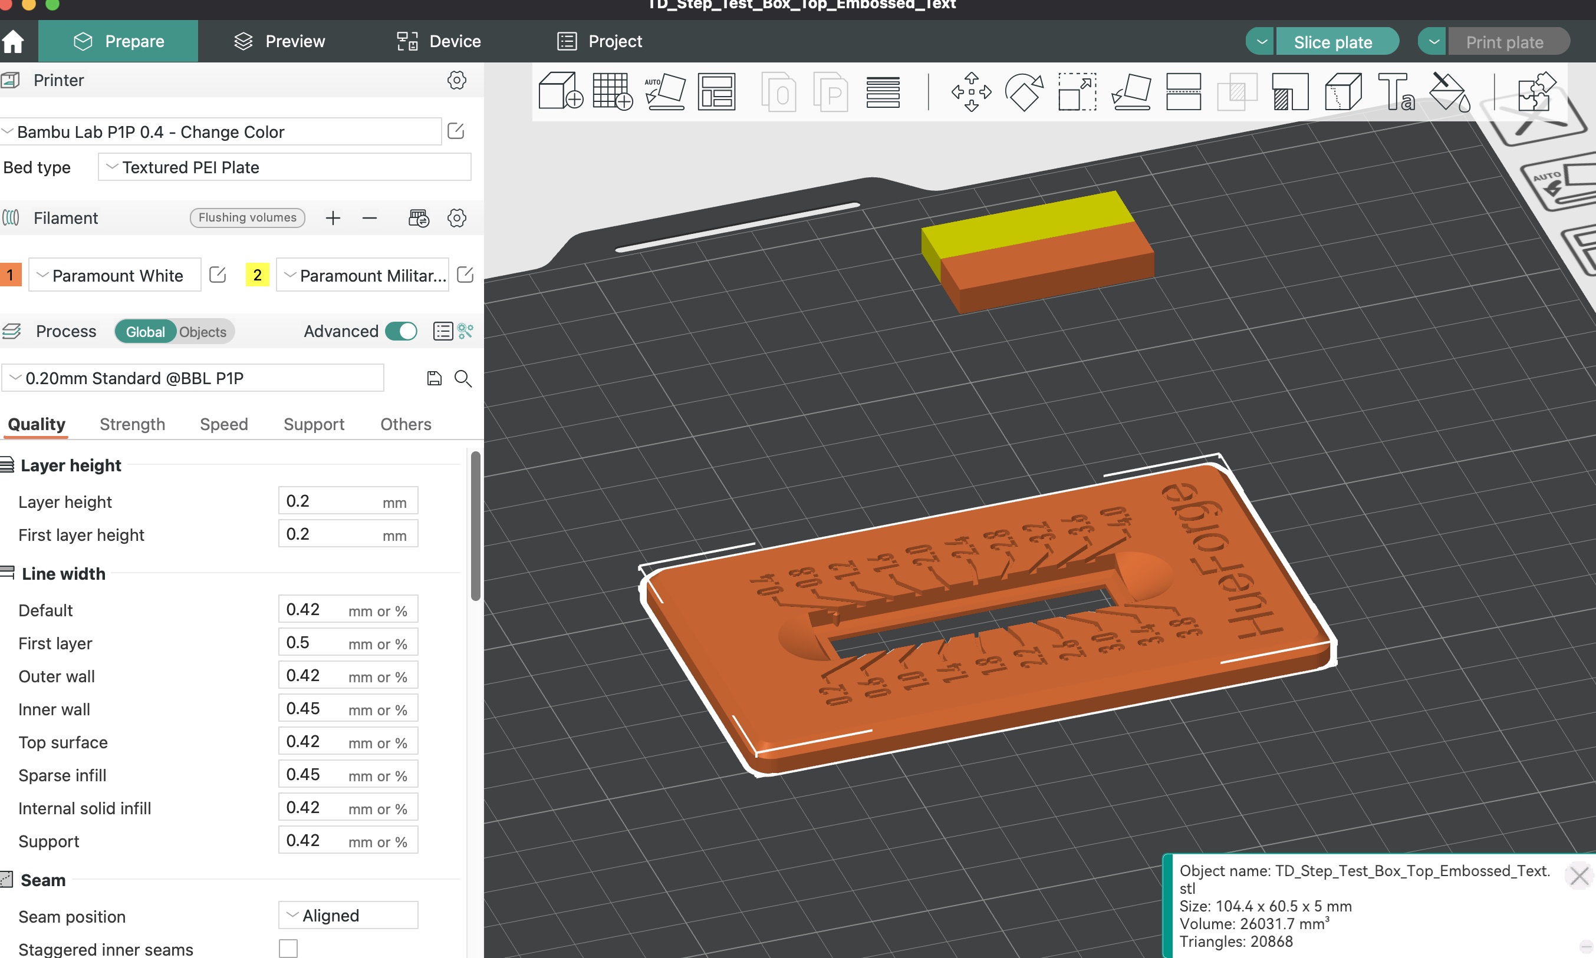
Task: Toggle Advanced process settings
Action: click(x=401, y=331)
